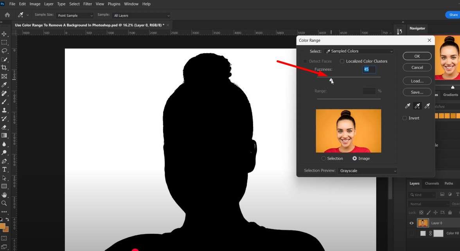The height and width of the screenshot is (251, 460).
Task: Open the Selection Preview Grayscale dropdown
Action: click(367, 170)
